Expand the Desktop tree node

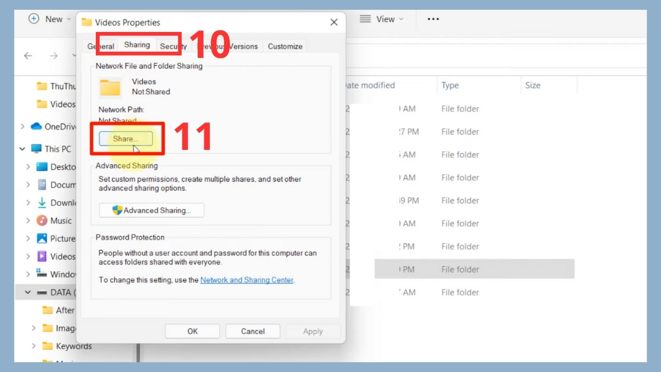pyautogui.click(x=29, y=166)
